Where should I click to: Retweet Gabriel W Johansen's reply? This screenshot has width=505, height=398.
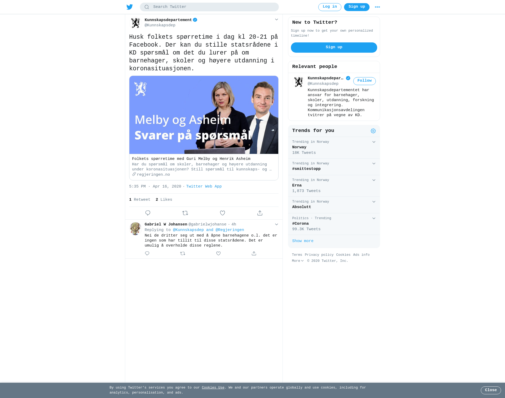click(x=183, y=253)
